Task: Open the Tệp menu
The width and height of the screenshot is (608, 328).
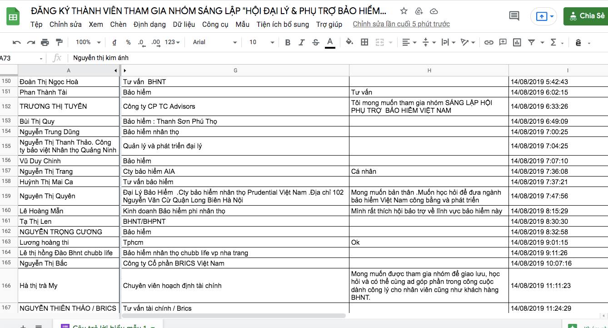Action: tap(36, 24)
